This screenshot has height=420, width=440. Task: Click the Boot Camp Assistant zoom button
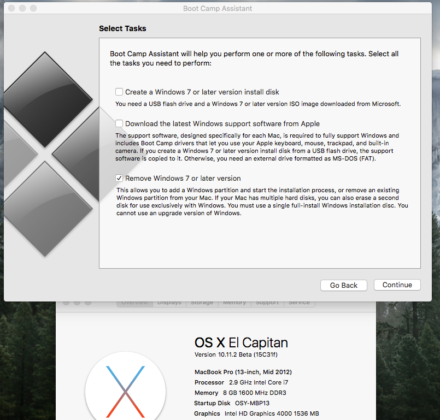tap(33, 8)
